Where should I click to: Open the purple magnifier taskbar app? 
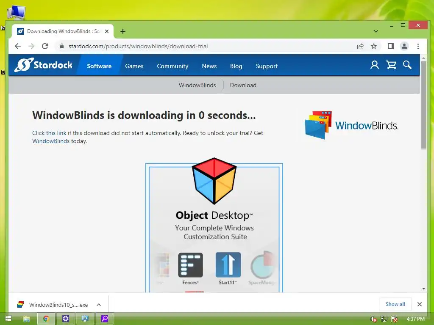105,319
